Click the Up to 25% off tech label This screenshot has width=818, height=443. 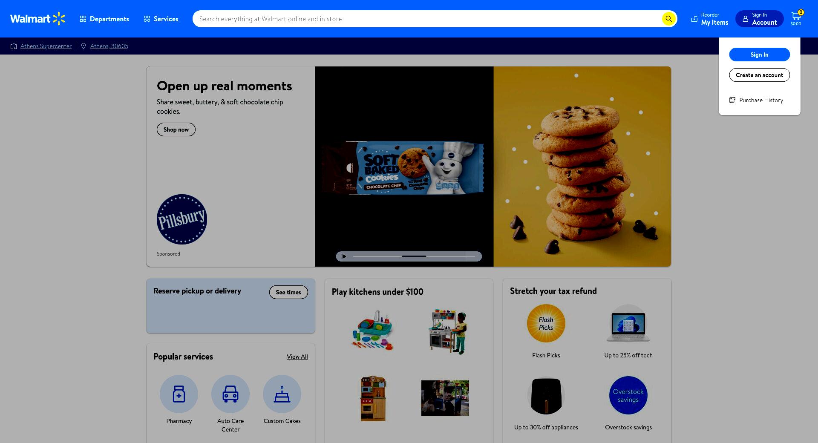[x=628, y=355]
